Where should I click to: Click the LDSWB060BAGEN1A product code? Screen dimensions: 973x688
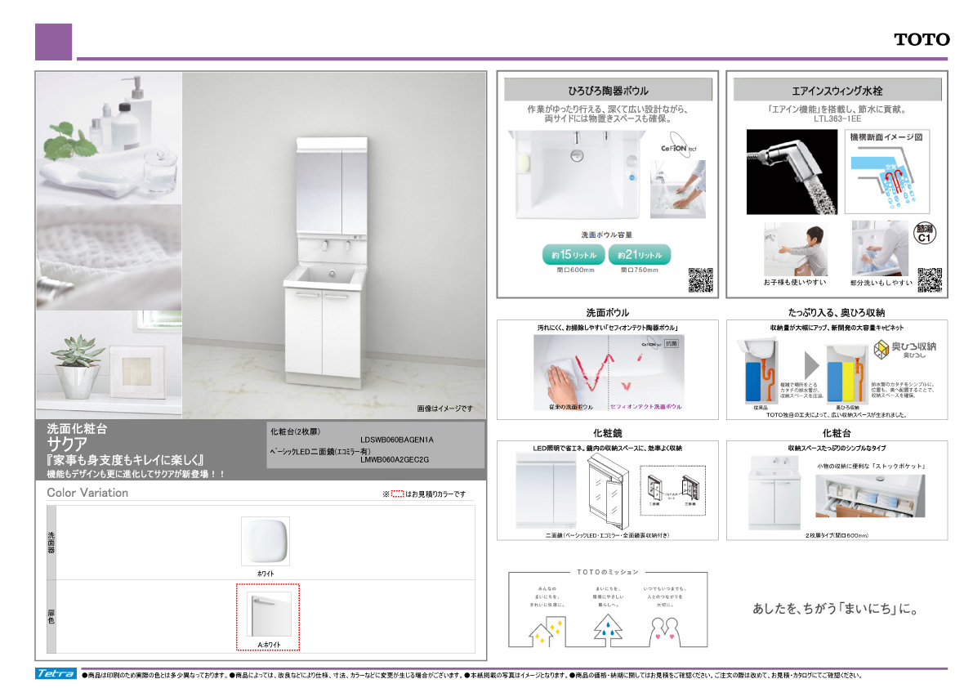[397, 440]
